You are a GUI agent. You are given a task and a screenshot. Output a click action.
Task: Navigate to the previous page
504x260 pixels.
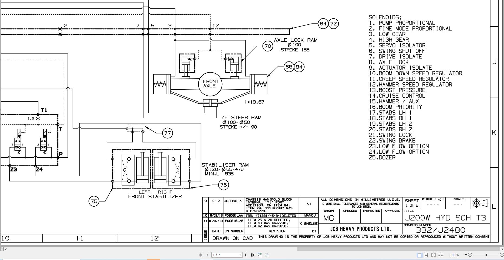[x=207, y=255]
